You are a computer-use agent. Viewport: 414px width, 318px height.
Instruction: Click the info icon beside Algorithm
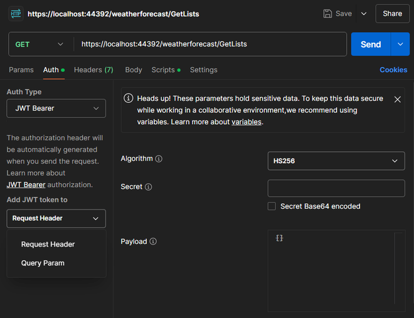coord(159,159)
